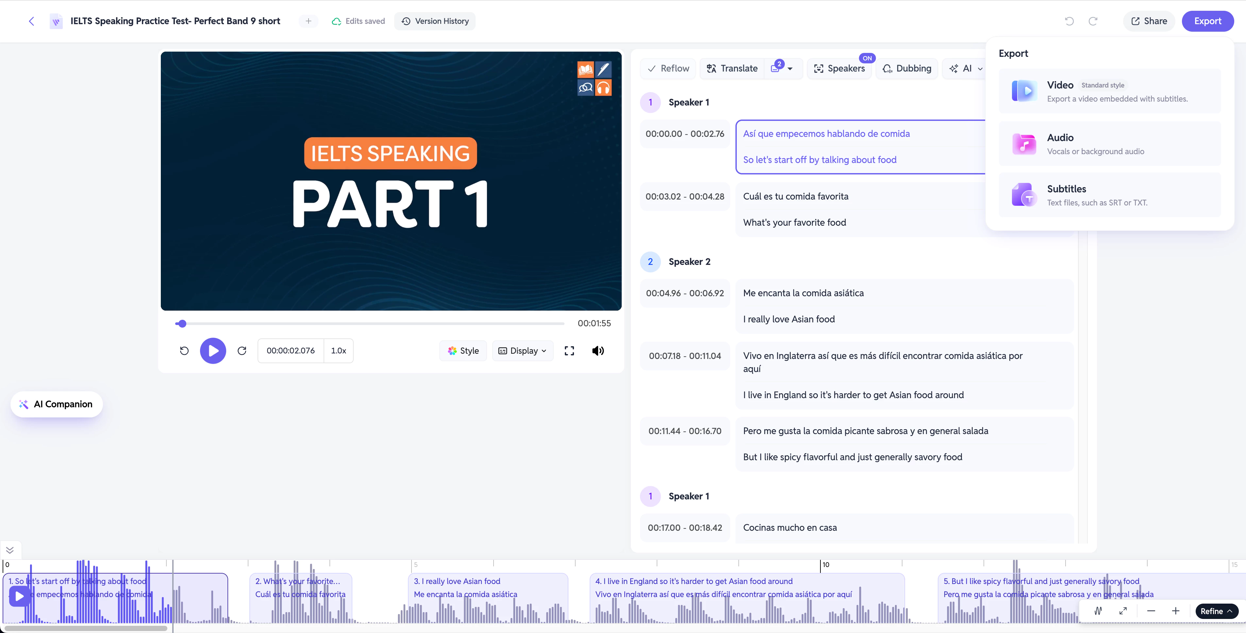Skip forward with the replay-forward icon
1246x633 pixels.
[242, 351]
